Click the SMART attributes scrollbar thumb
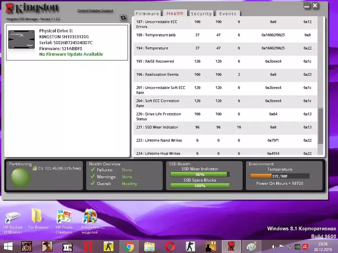338x253 pixels. (x=320, y=126)
